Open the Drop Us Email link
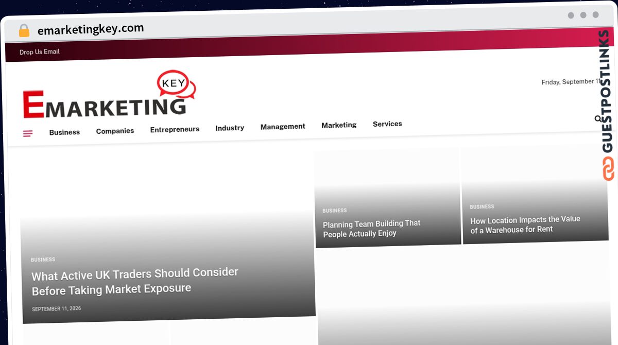The width and height of the screenshot is (618, 345). point(40,52)
